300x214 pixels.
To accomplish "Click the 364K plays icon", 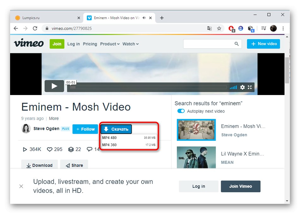I will 25,149.
